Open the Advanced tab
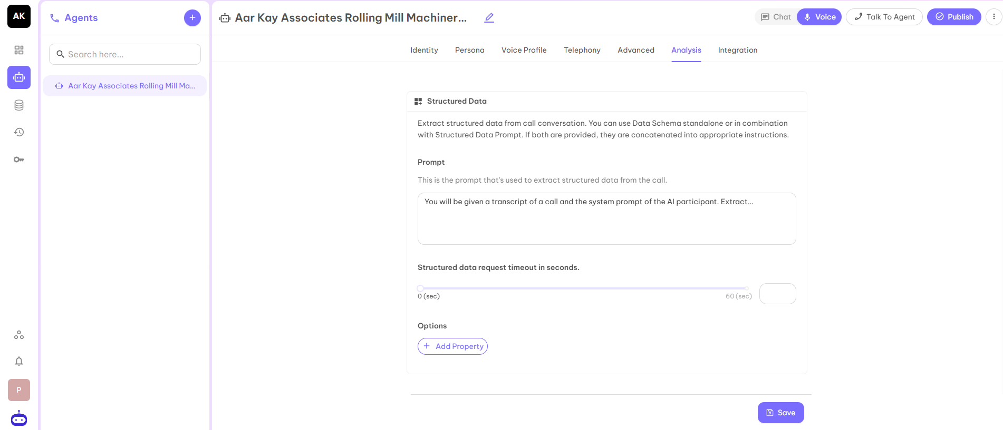Image resolution: width=1003 pixels, height=430 pixels. coord(636,50)
